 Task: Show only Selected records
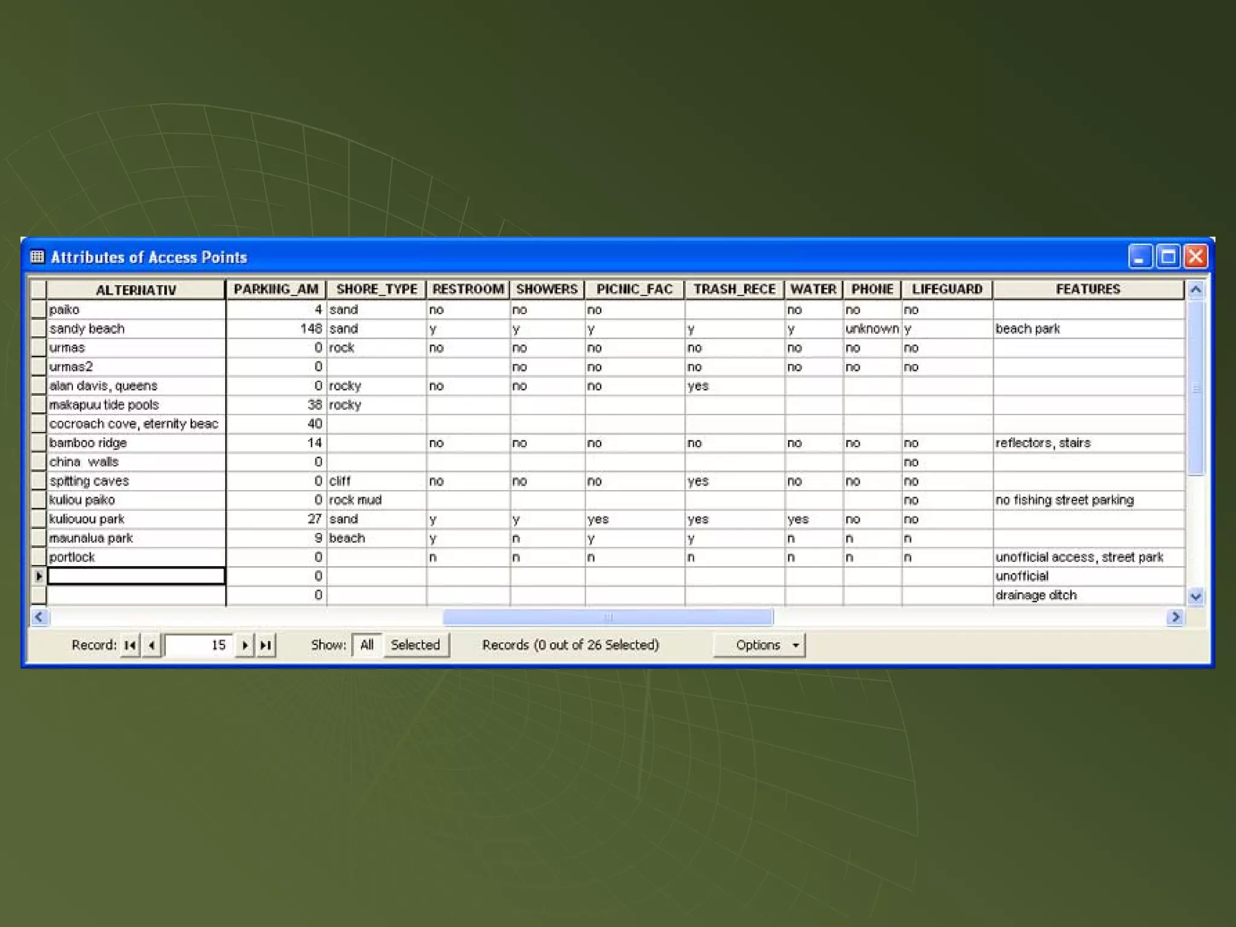(x=415, y=645)
